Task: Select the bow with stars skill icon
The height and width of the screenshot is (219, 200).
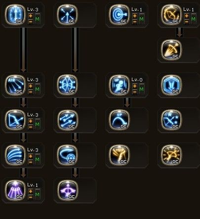Action: [171, 120]
